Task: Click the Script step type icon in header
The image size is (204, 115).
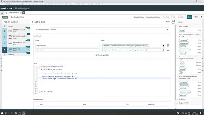Action: 173,22
